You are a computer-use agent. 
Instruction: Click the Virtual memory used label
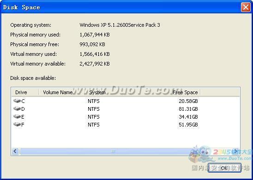(34, 54)
